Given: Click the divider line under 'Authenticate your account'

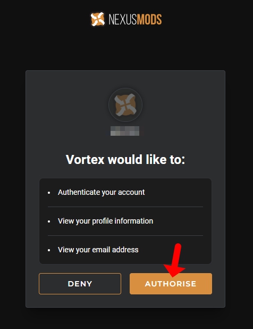Looking at the screenshot, I should [125, 207].
